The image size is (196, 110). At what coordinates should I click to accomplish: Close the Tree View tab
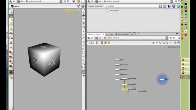(x=115, y=34)
